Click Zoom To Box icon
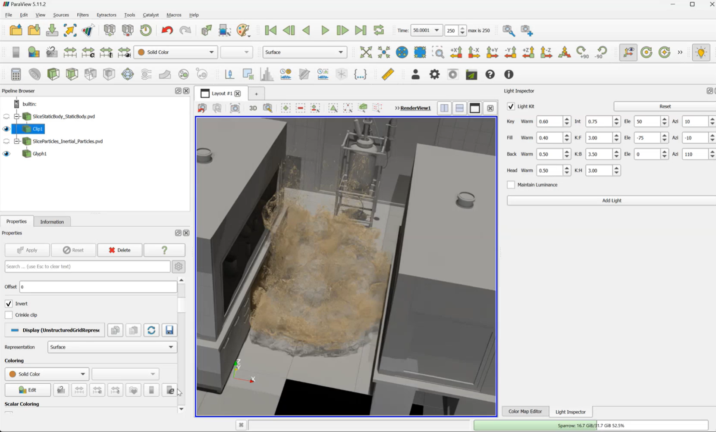The image size is (716, 432). point(438,52)
